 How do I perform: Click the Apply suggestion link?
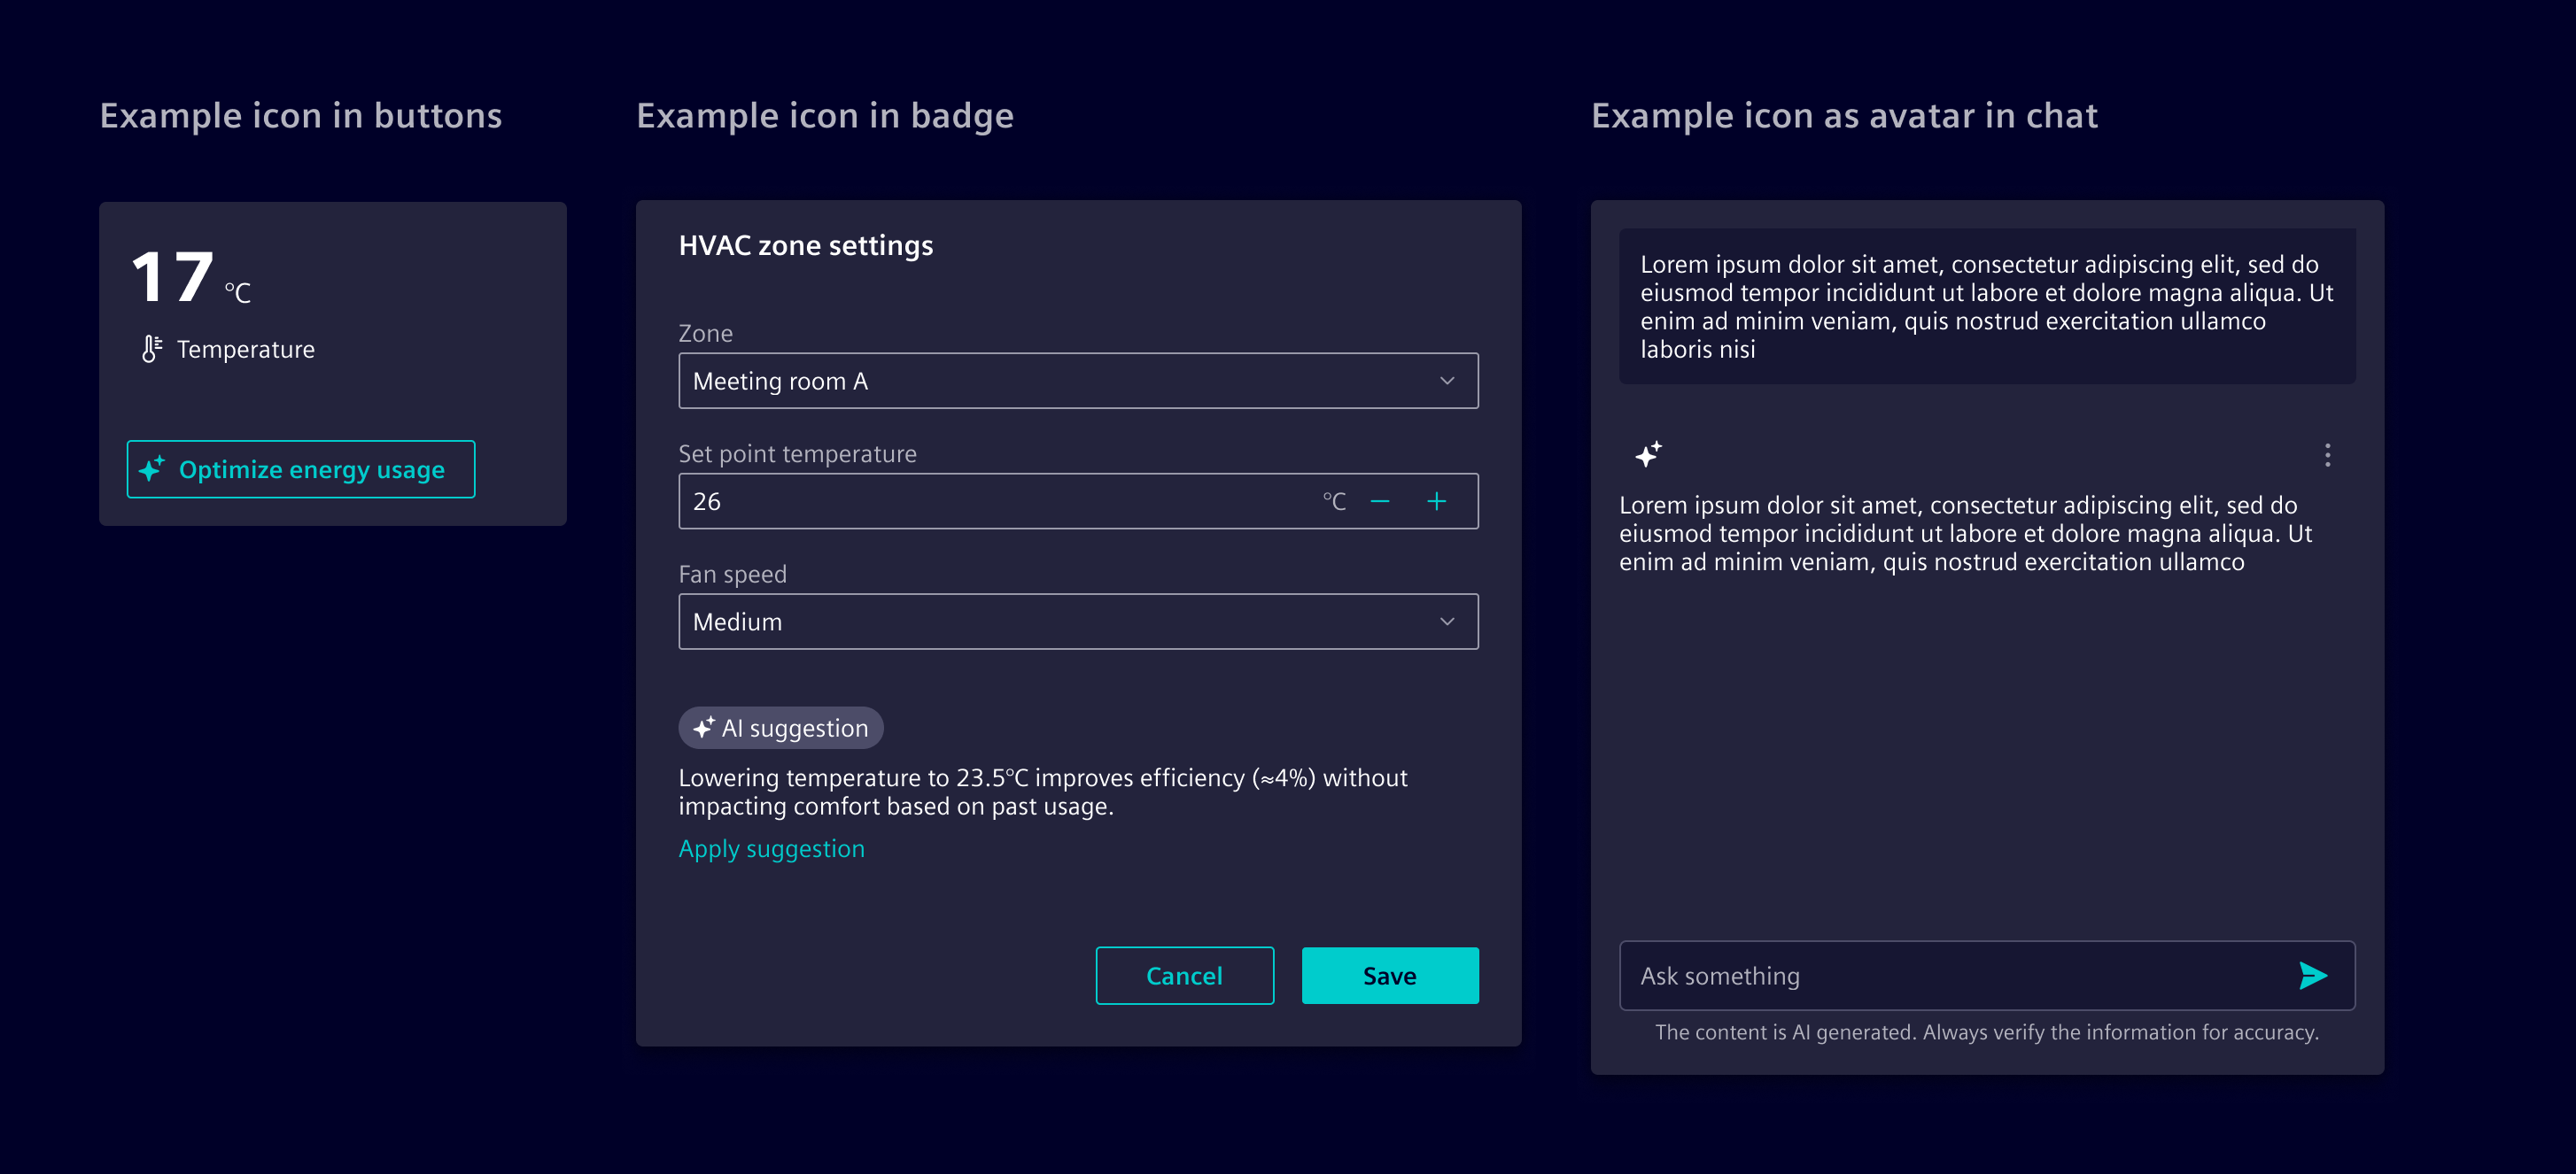[771, 848]
